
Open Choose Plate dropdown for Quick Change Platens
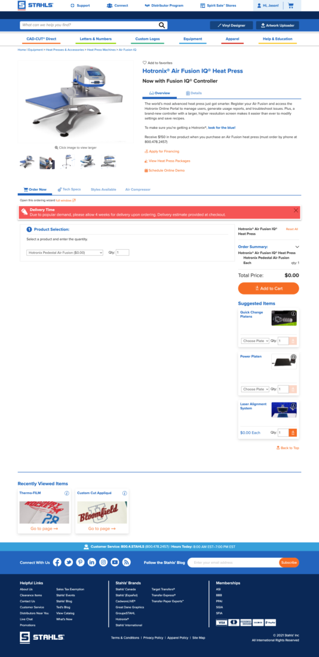[x=255, y=341]
